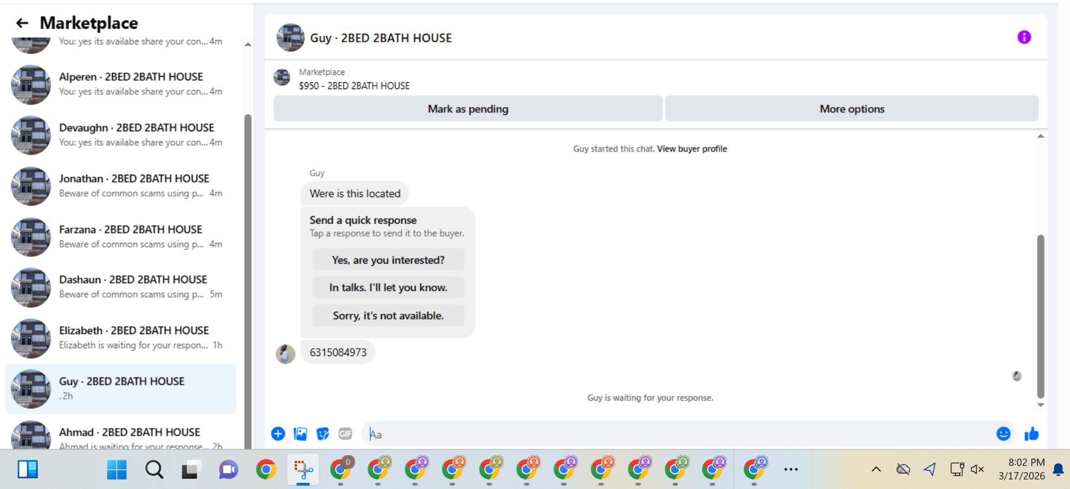Click the Mark as pending button
The height and width of the screenshot is (489, 1070).
tap(468, 109)
